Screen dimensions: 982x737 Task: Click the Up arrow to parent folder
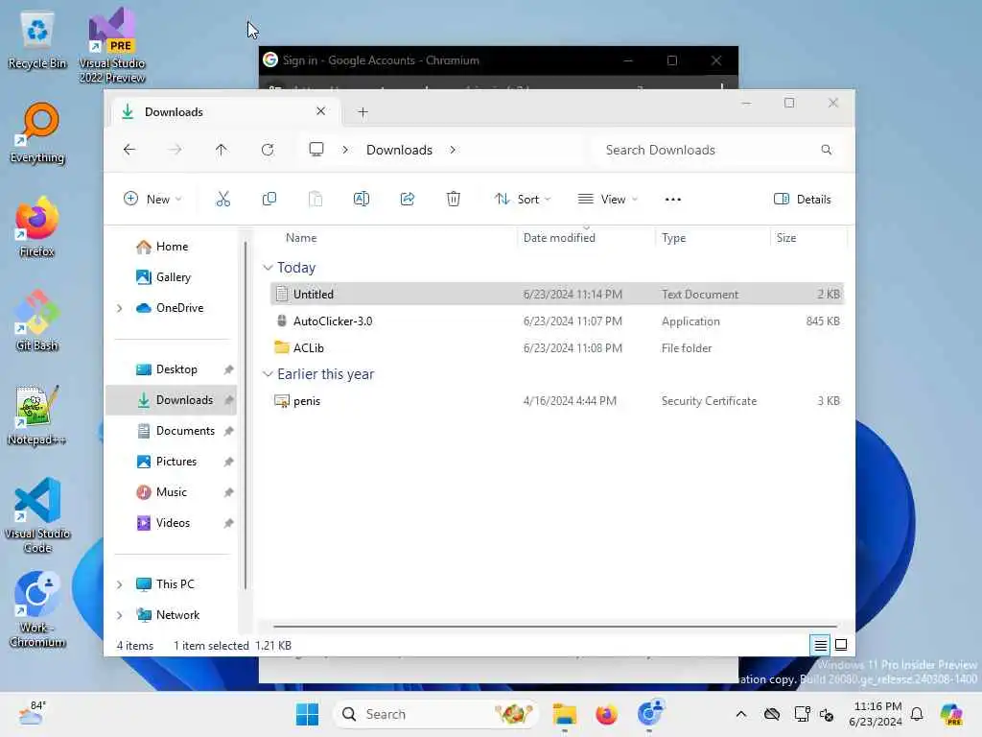click(x=222, y=150)
